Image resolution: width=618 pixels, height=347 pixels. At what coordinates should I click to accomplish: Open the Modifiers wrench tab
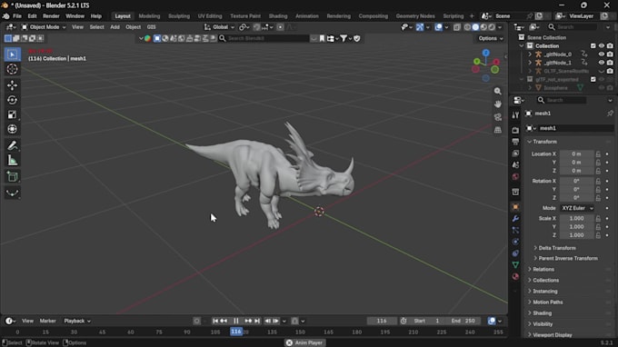pos(515,219)
